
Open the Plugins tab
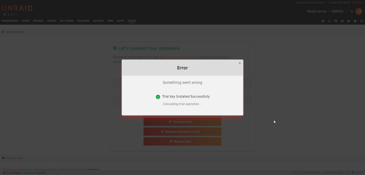coord(83,21)
